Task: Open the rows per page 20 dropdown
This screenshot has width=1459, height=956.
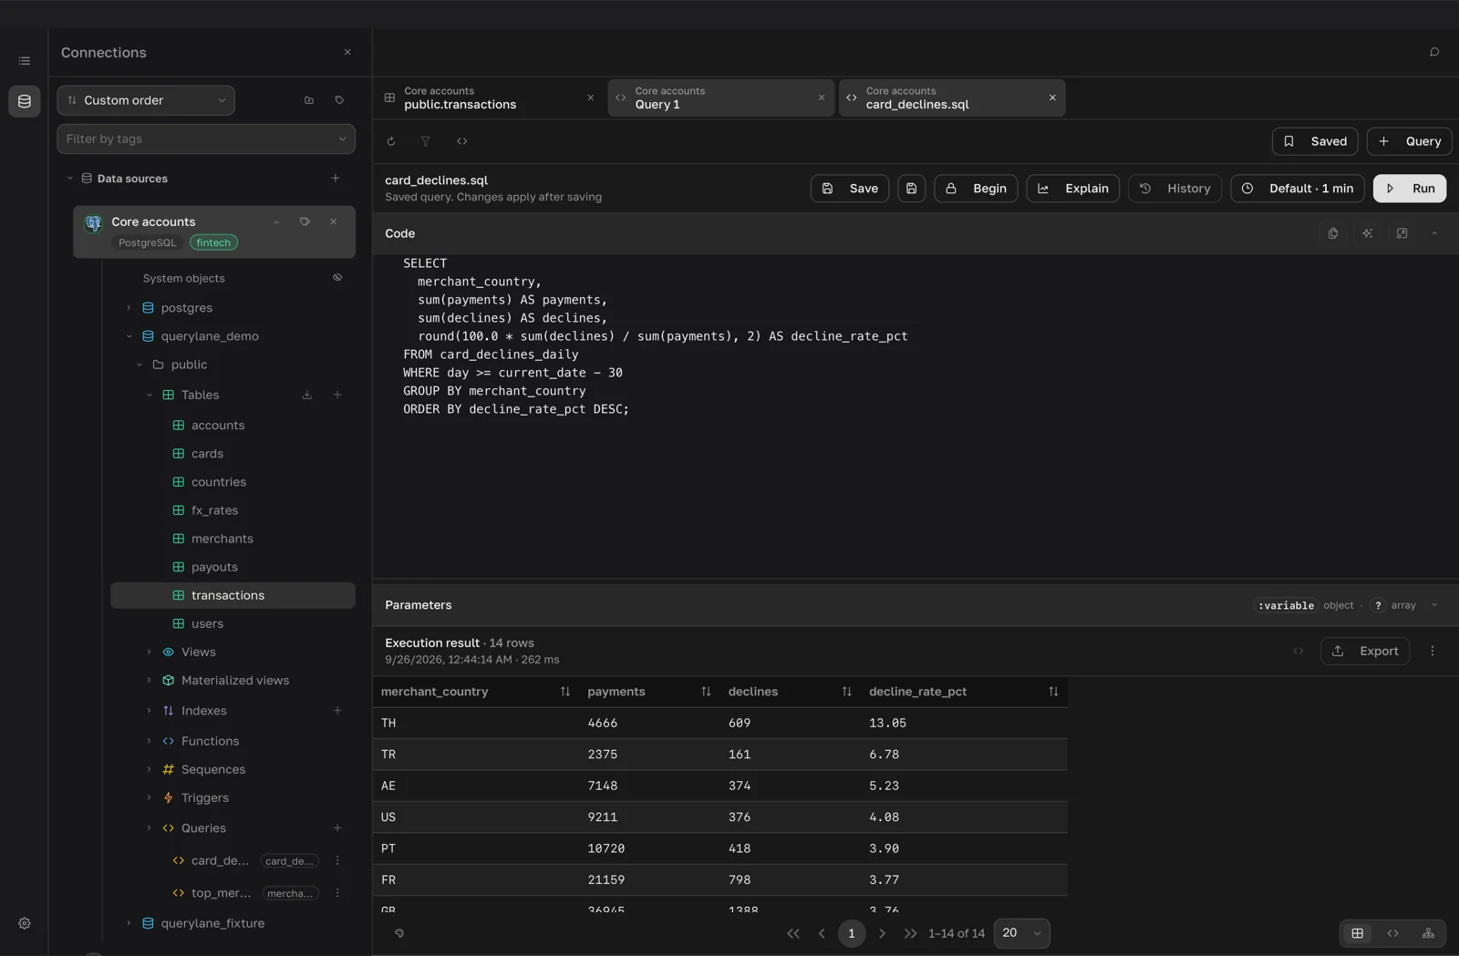Action: click(x=1021, y=933)
